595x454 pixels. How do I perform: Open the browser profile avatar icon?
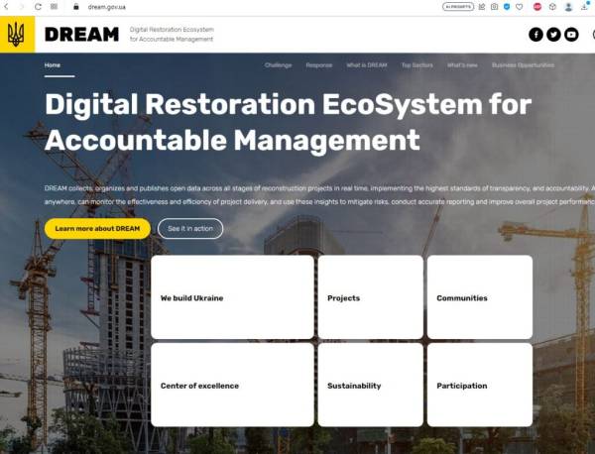click(x=568, y=7)
